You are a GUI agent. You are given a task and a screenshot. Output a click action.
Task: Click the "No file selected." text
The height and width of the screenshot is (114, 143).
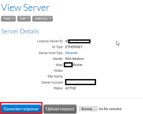[110, 109]
